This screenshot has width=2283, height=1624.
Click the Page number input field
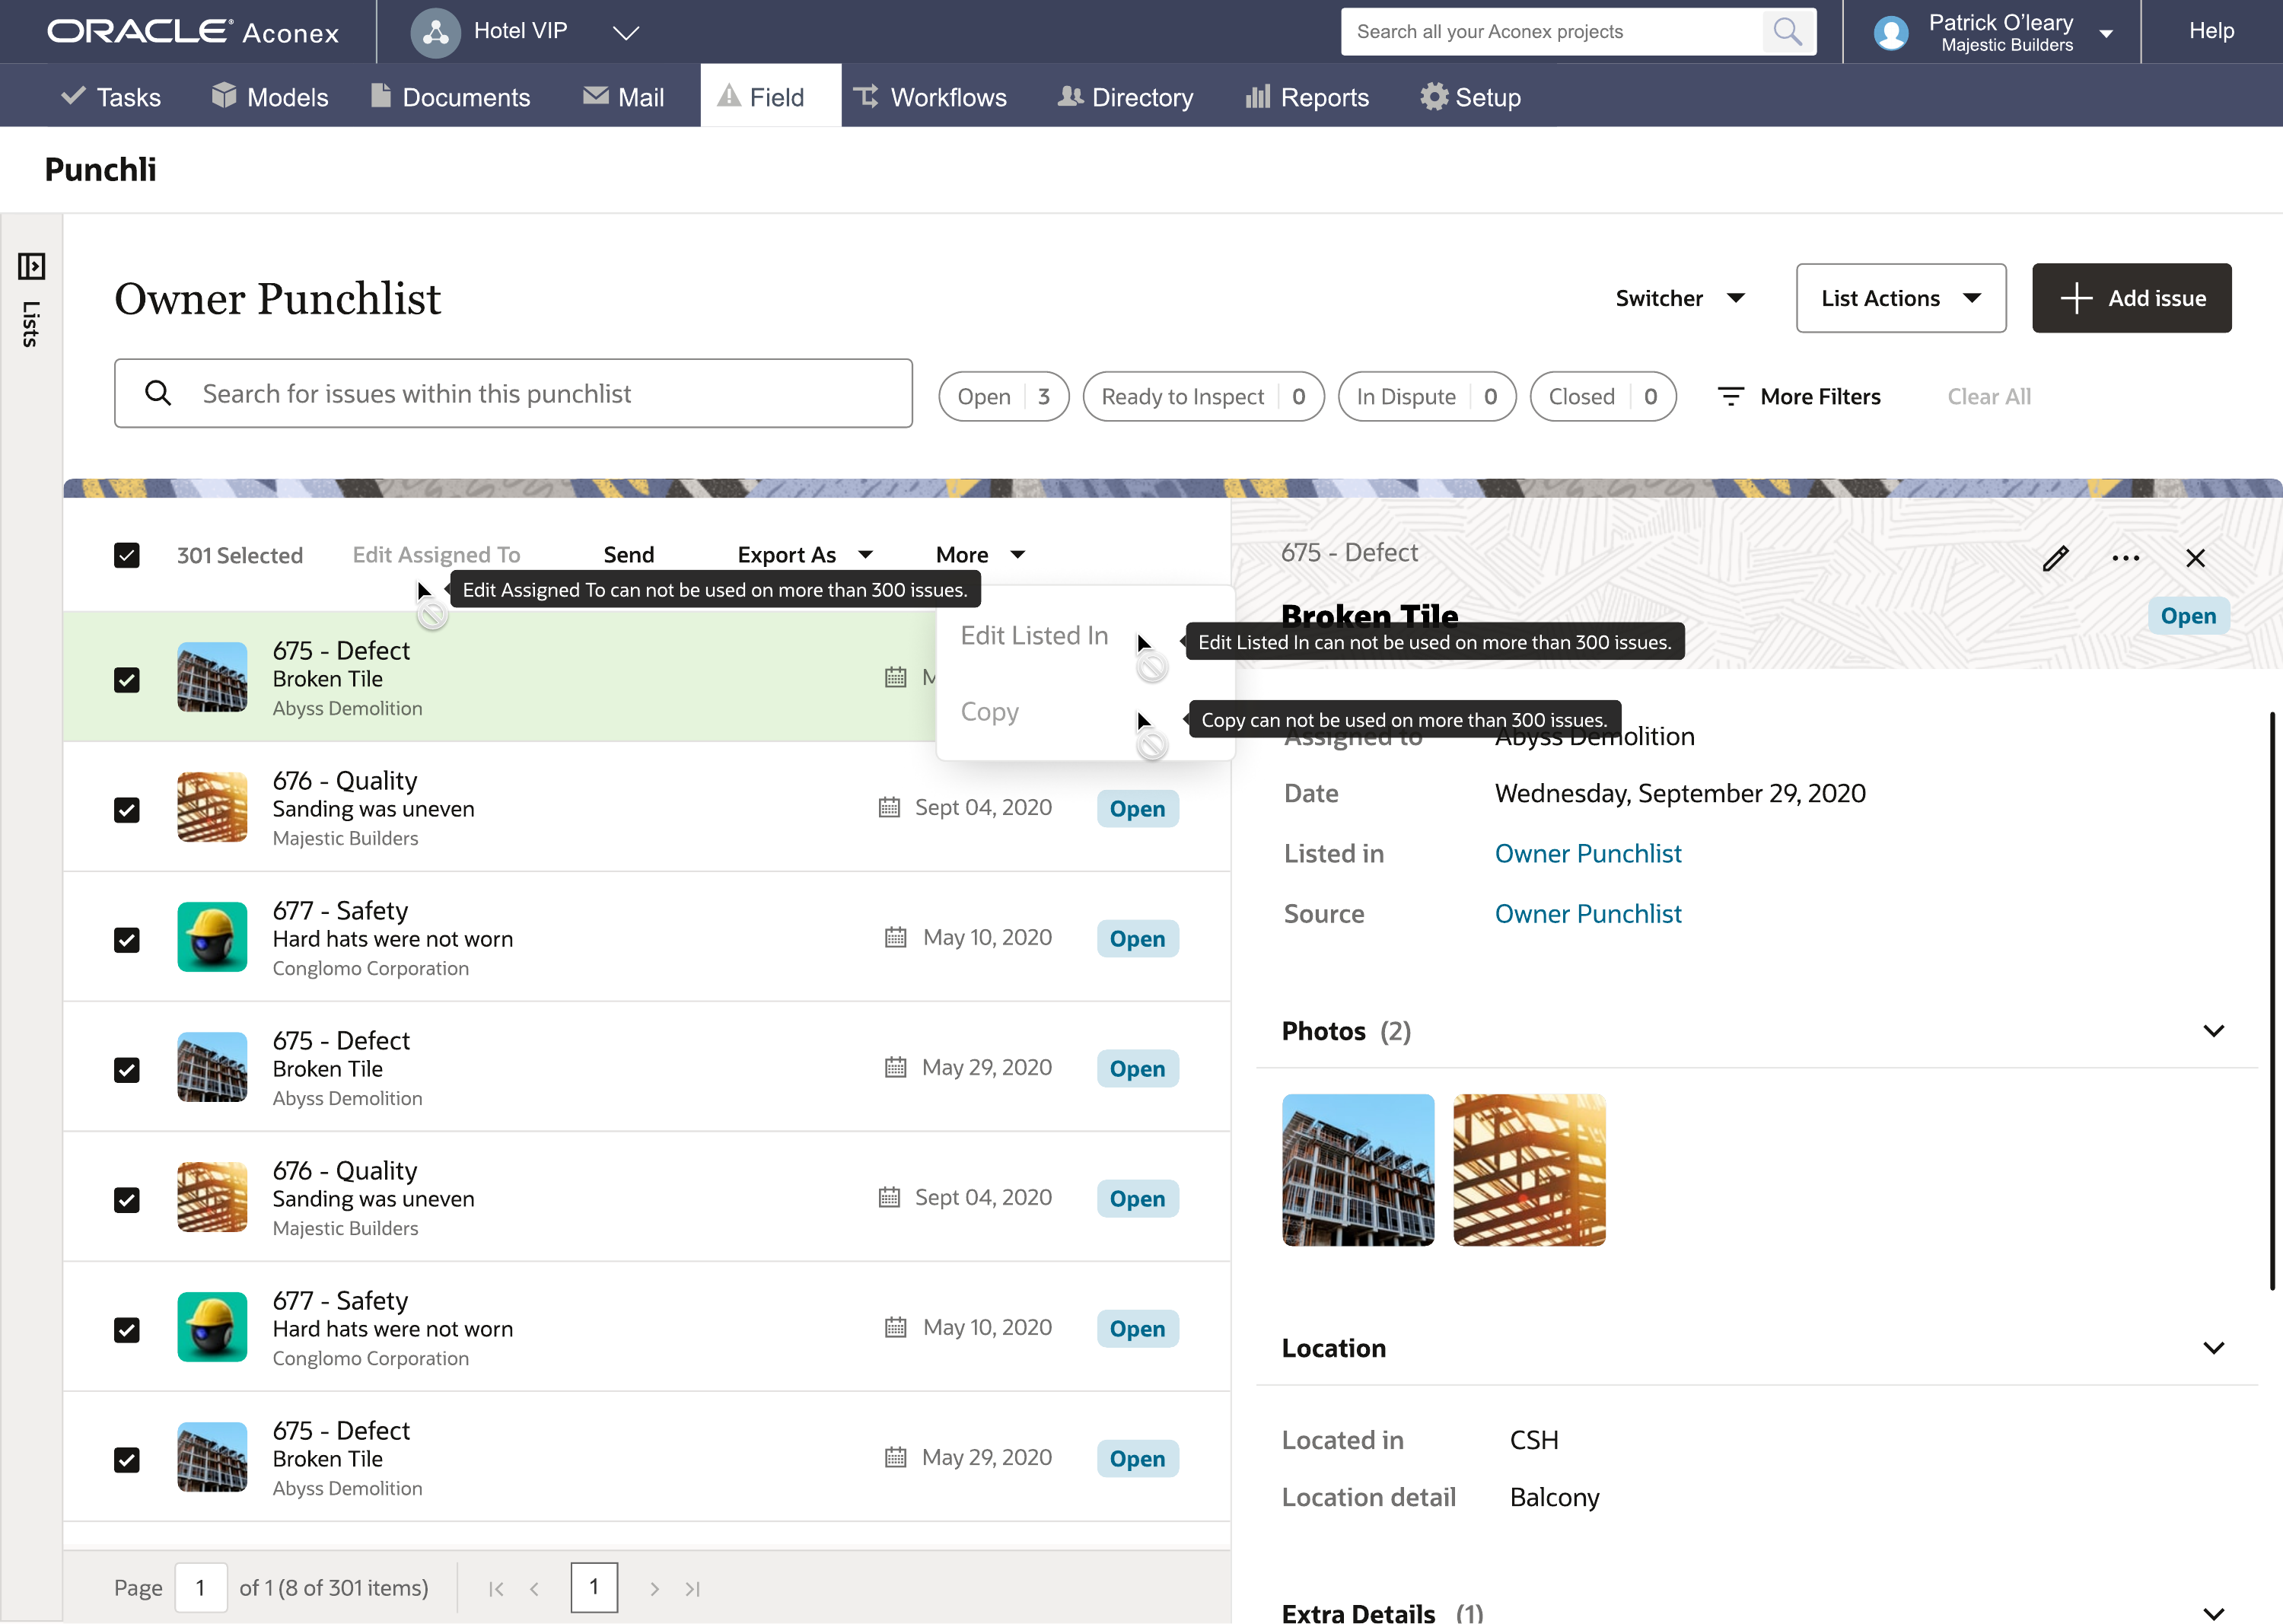tap(201, 1588)
